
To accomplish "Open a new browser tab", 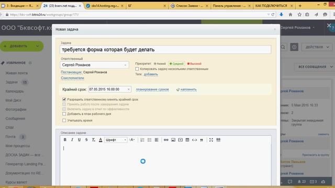I will click(x=300, y=6).
